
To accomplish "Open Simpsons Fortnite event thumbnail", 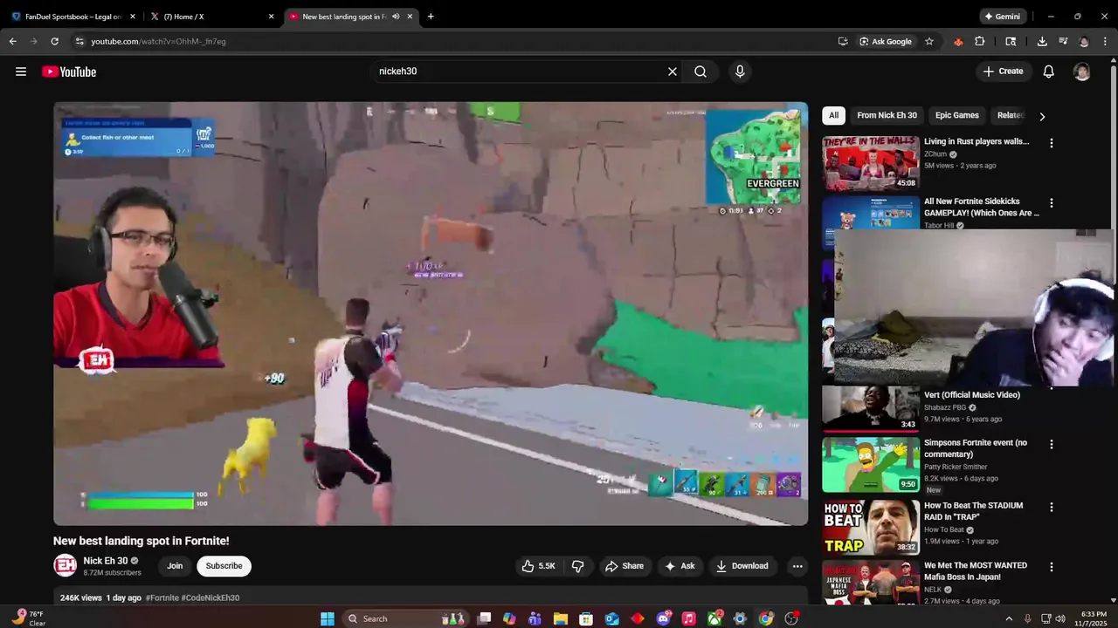I will (x=871, y=464).
